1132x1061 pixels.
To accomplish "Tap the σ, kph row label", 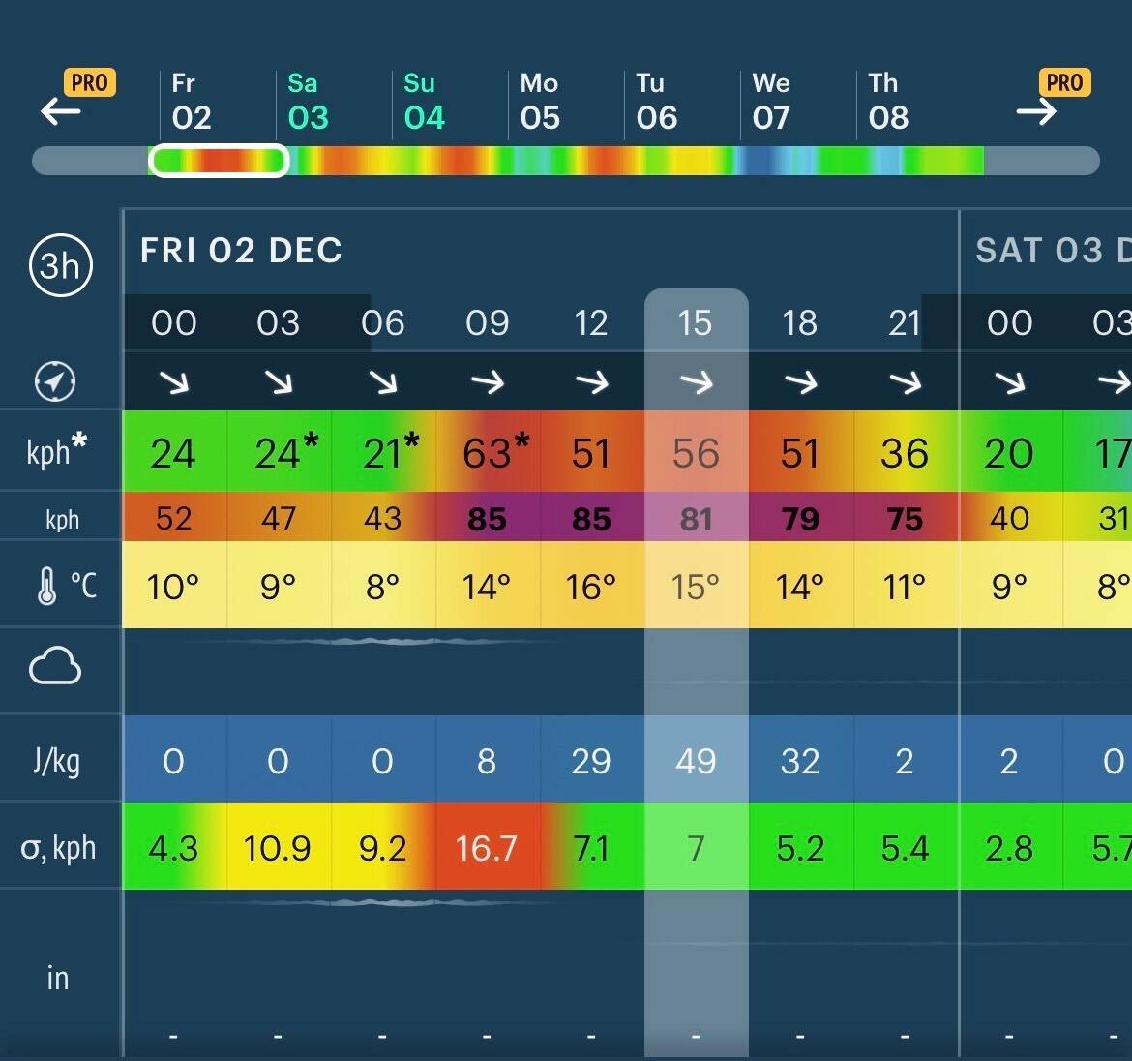I will click(58, 848).
